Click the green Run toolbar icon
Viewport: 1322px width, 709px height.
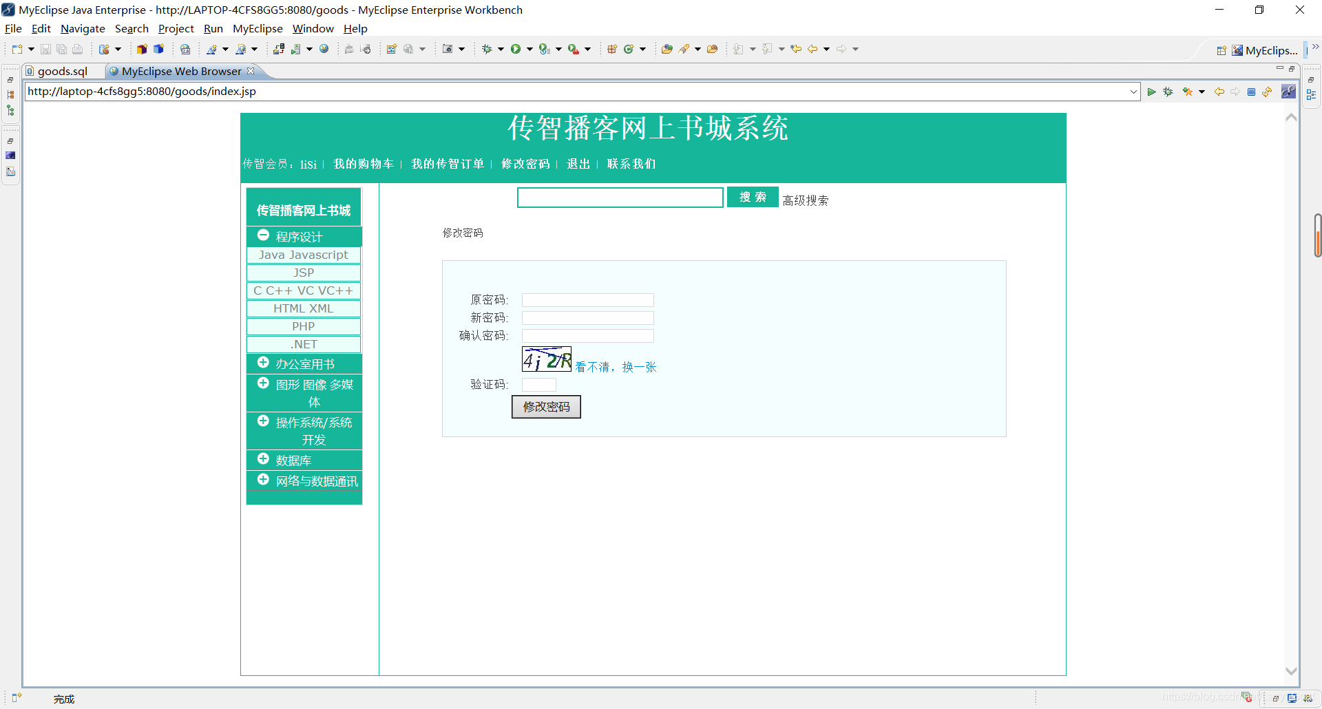coord(516,49)
